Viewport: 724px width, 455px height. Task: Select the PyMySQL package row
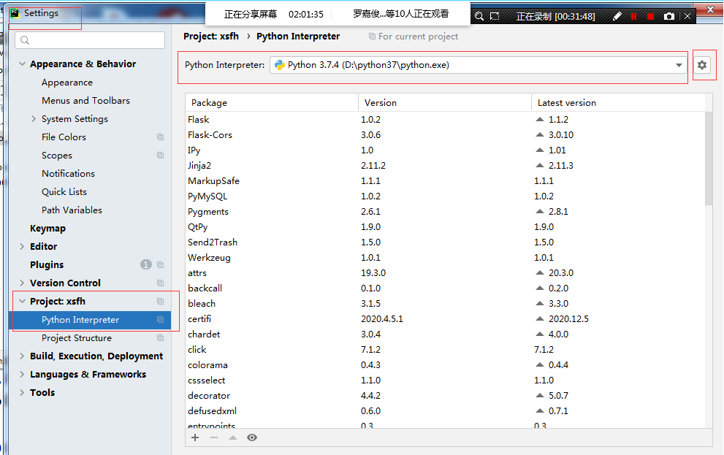pos(446,196)
